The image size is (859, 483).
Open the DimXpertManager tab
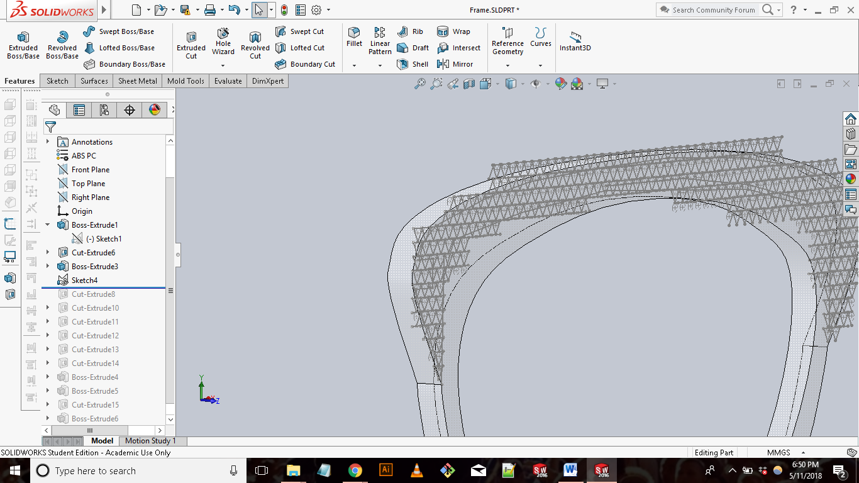point(130,110)
